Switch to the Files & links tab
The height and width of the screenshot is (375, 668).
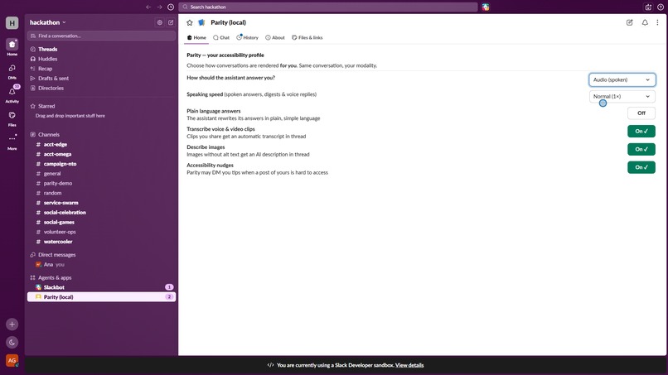[x=307, y=37]
